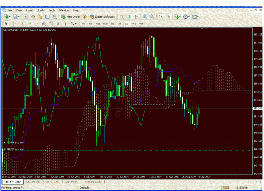
Task: Show the Navigator panel via folder-star icon
Action: click(x=40, y=16)
